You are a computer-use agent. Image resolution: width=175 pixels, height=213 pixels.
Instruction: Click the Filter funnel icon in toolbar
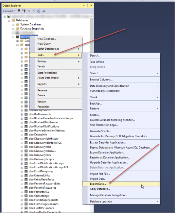34,11
